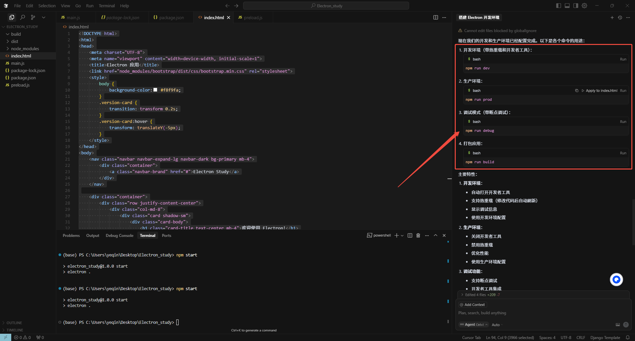635x341 pixels.
Task: Change the Django Template language mode
Action: tap(605, 337)
